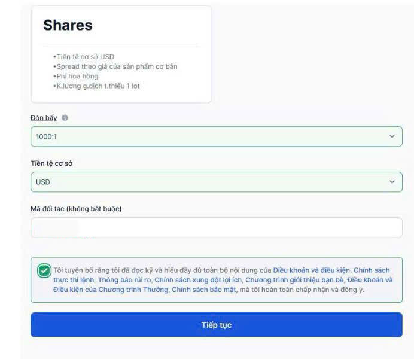Open the Thông báo rủi ro link
Viewport: 414px width, 359px height.
coord(124,280)
